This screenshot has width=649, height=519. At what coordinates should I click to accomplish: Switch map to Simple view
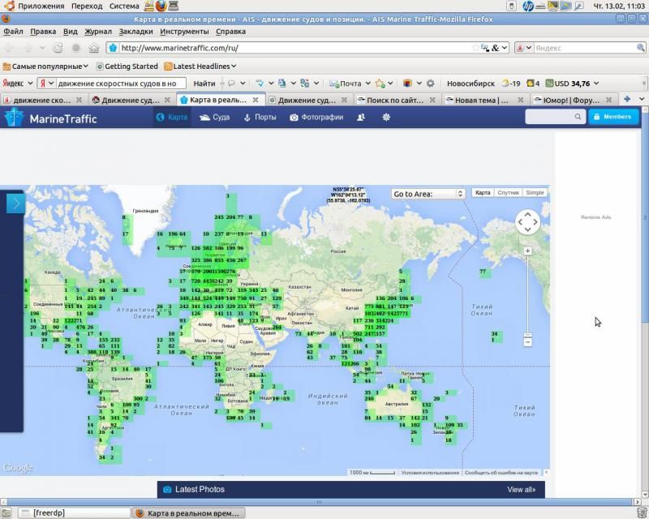click(x=535, y=193)
